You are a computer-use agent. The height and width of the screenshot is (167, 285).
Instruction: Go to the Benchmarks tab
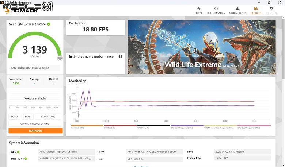pos(216,11)
